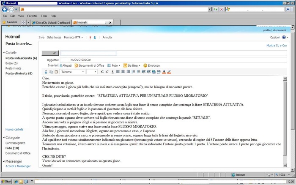Open the font color picker (red A)
296x185 pixels.
pyautogui.click(x=164, y=72)
